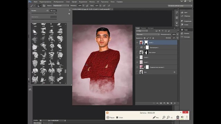Create new brush preset icon
The height and width of the screenshot is (124, 221).
click(69, 14)
